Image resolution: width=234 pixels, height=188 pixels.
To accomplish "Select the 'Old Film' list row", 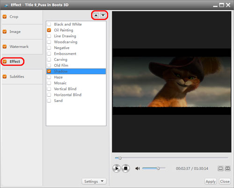I will click(76, 65).
